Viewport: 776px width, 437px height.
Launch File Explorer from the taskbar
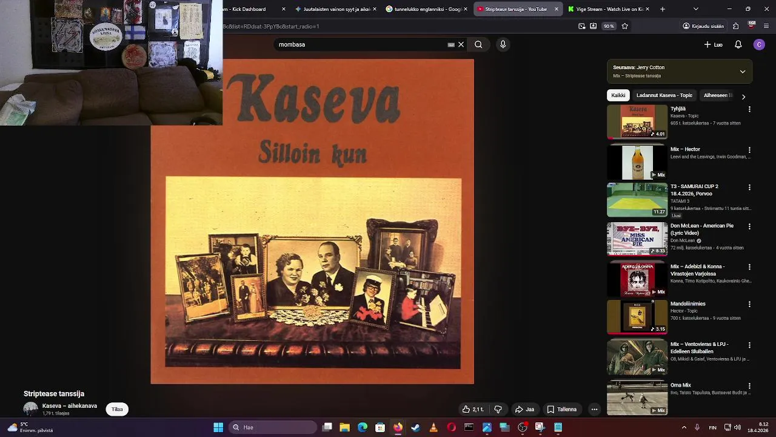pyautogui.click(x=344, y=427)
